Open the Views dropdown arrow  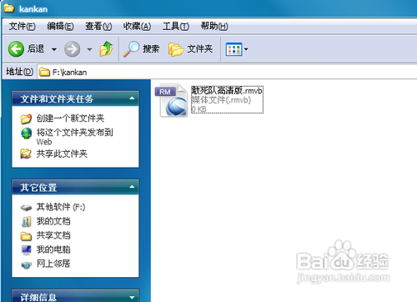pyautogui.click(x=246, y=49)
